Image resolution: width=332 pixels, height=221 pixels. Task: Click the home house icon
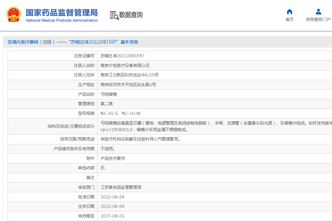(289, 12)
